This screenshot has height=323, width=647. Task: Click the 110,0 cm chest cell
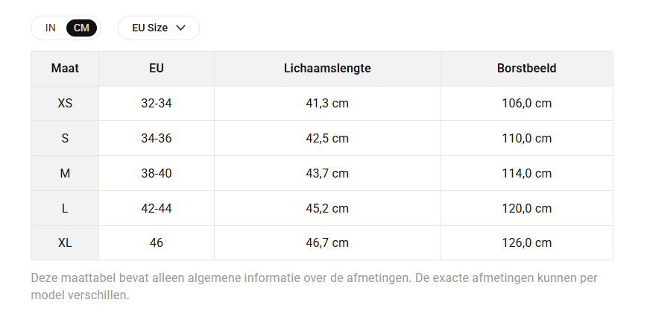(526, 138)
